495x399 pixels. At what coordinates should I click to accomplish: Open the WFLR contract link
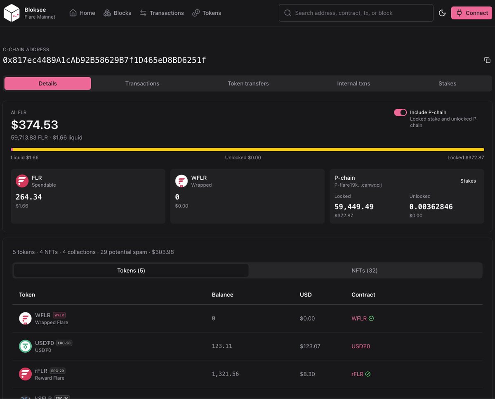click(359, 318)
